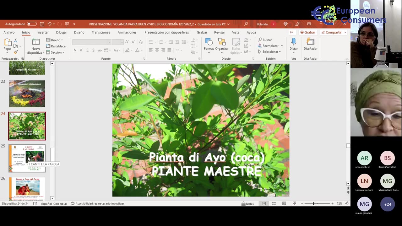This screenshot has height=226, width=402.
Task: Click the Yolanda account avatar
Action: pyautogui.click(x=274, y=24)
